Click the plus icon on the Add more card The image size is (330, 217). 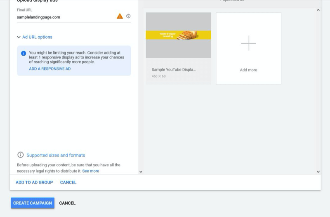pos(249,43)
